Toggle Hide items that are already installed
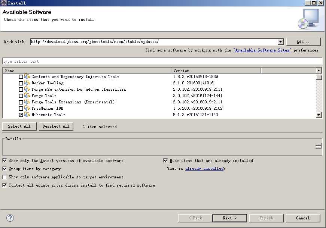 pyautogui.click(x=165, y=160)
